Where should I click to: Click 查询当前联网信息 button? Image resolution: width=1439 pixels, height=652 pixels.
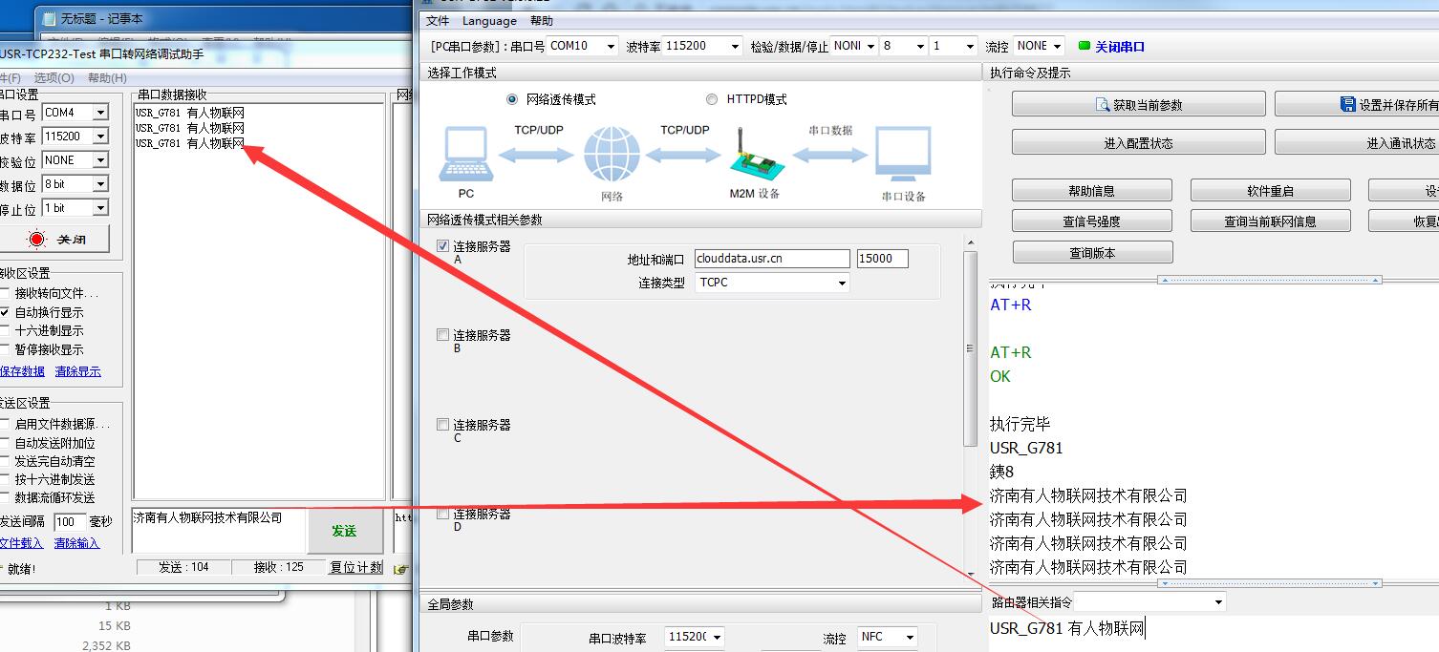(1270, 221)
